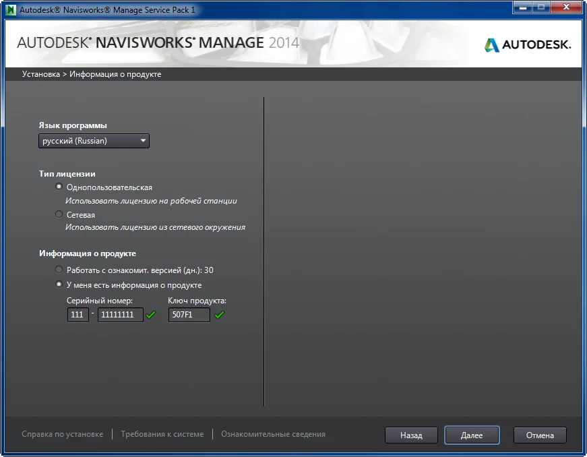This screenshot has width=587, height=457.
Task: Proceed with the Далее button
Action: pos(472,435)
